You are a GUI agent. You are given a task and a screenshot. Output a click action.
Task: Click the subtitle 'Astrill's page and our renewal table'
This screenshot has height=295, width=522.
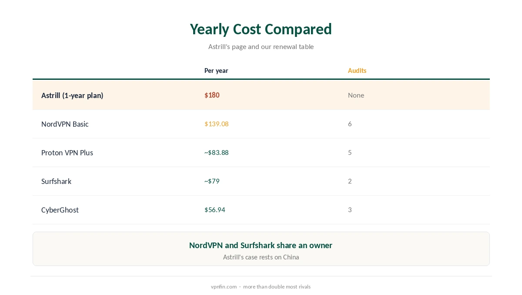(x=261, y=47)
